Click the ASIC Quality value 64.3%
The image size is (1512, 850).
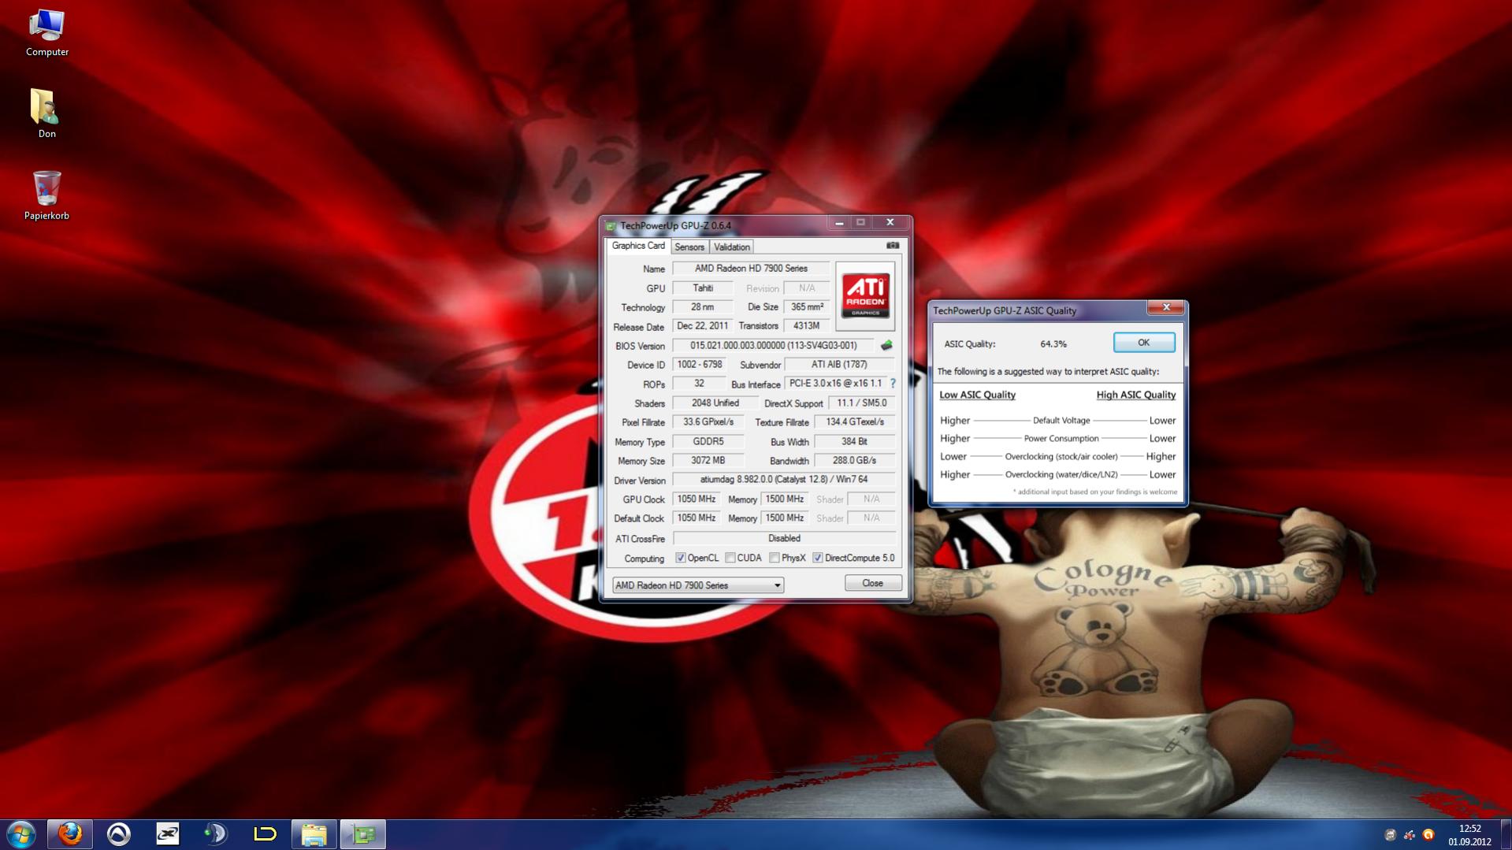1053,344
